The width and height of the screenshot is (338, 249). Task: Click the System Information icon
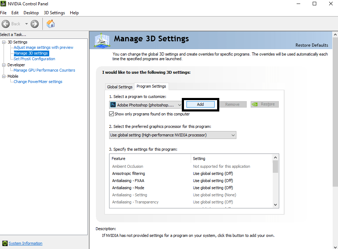point(5,243)
